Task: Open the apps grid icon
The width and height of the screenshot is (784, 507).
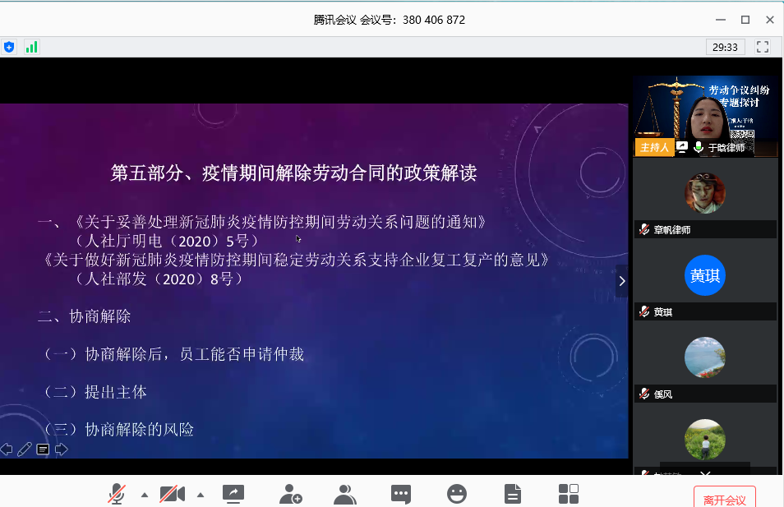Action: [x=569, y=494]
